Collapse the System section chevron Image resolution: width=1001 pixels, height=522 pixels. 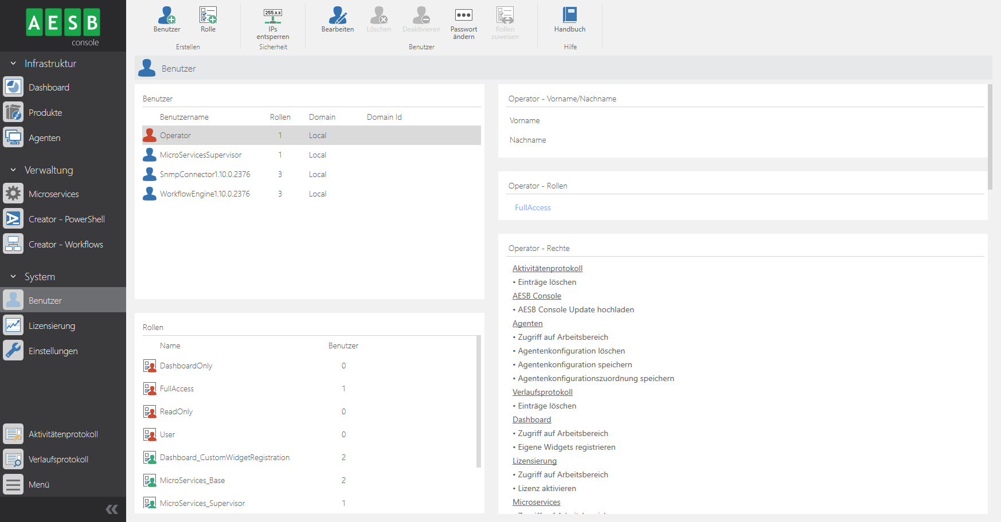click(x=13, y=277)
